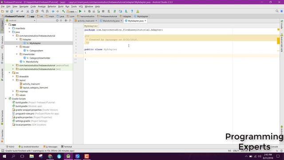Click the Cut scissors icon
This screenshot has height=160, width=284.
tap(28, 11)
